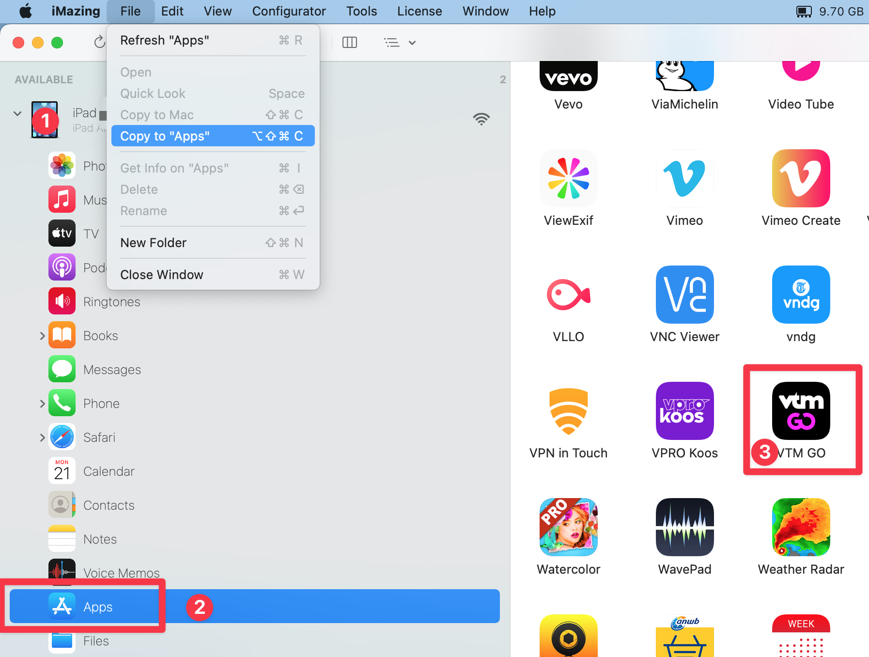869x657 pixels.
Task: Open the Help menu
Action: (x=542, y=11)
